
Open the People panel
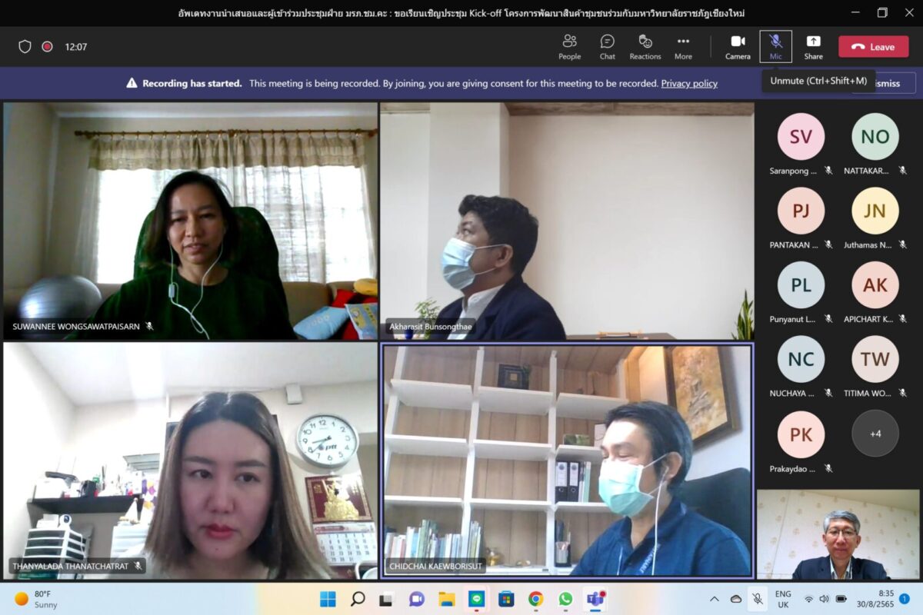569,46
